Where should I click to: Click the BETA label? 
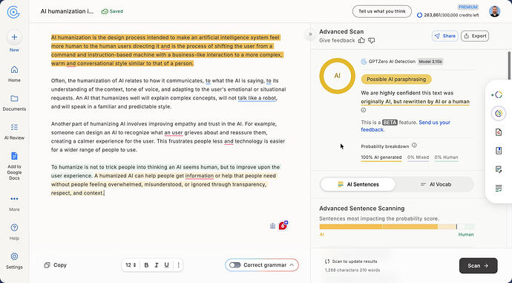pos(390,123)
